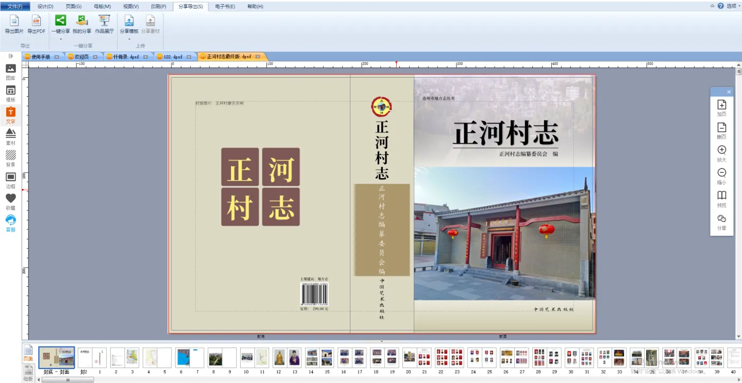Screen dimensions: 742x383
Task: Switch to the 欢迎页 document tab
Action: pos(81,57)
